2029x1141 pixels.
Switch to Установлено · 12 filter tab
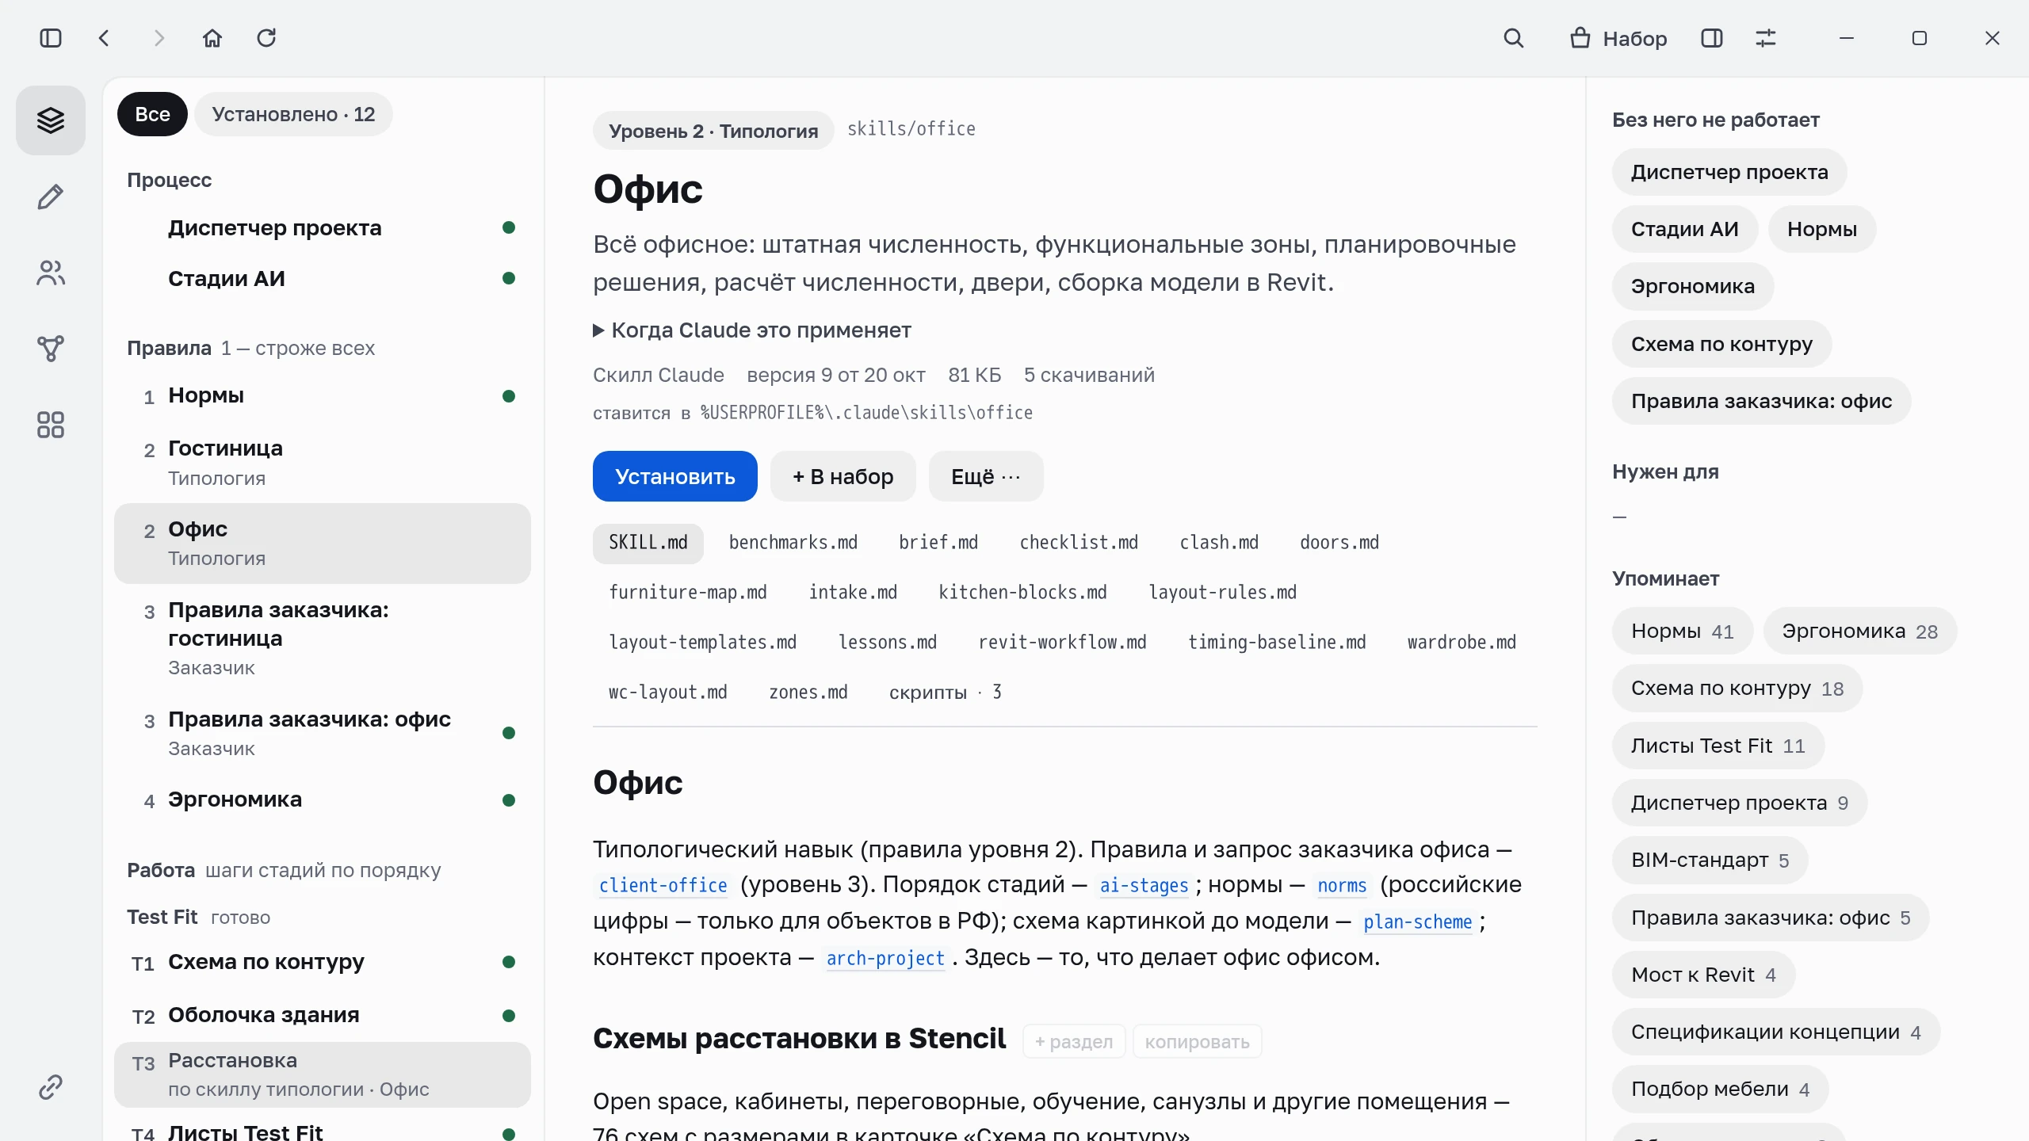293,114
